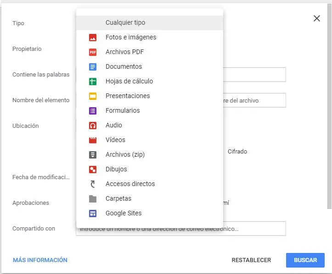Image resolution: width=332 pixels, height=274 pixels.
Task: Close the advanced search dialog
Action: pos(316,18)
